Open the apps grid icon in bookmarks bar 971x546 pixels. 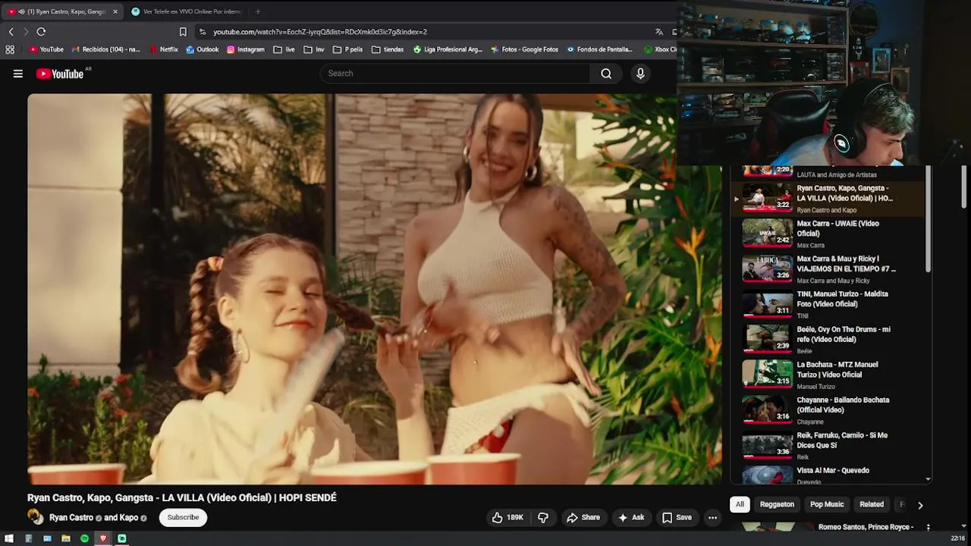pos(10,49)
